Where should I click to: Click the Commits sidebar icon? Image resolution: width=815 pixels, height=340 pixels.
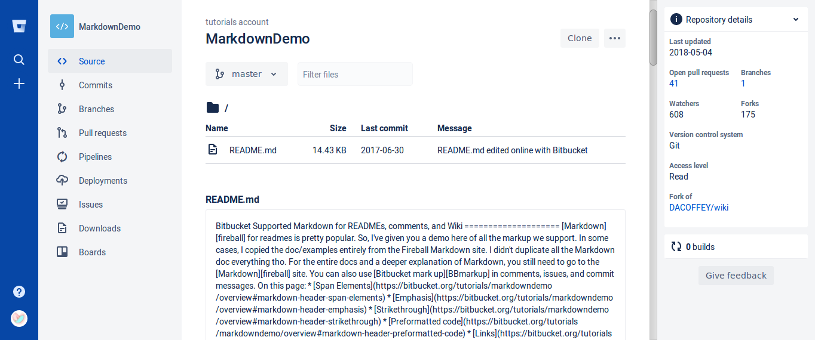click(x=62, y=85)
